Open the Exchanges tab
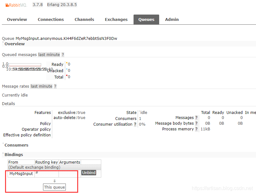This screenshot has height=194, width=256. coord(116,20)
